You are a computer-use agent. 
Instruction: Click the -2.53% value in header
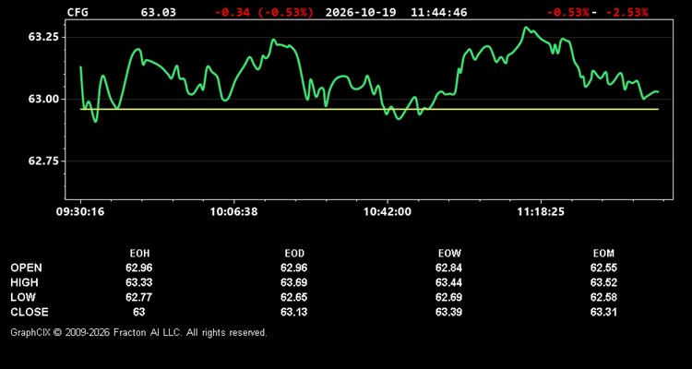click(626, 12)
